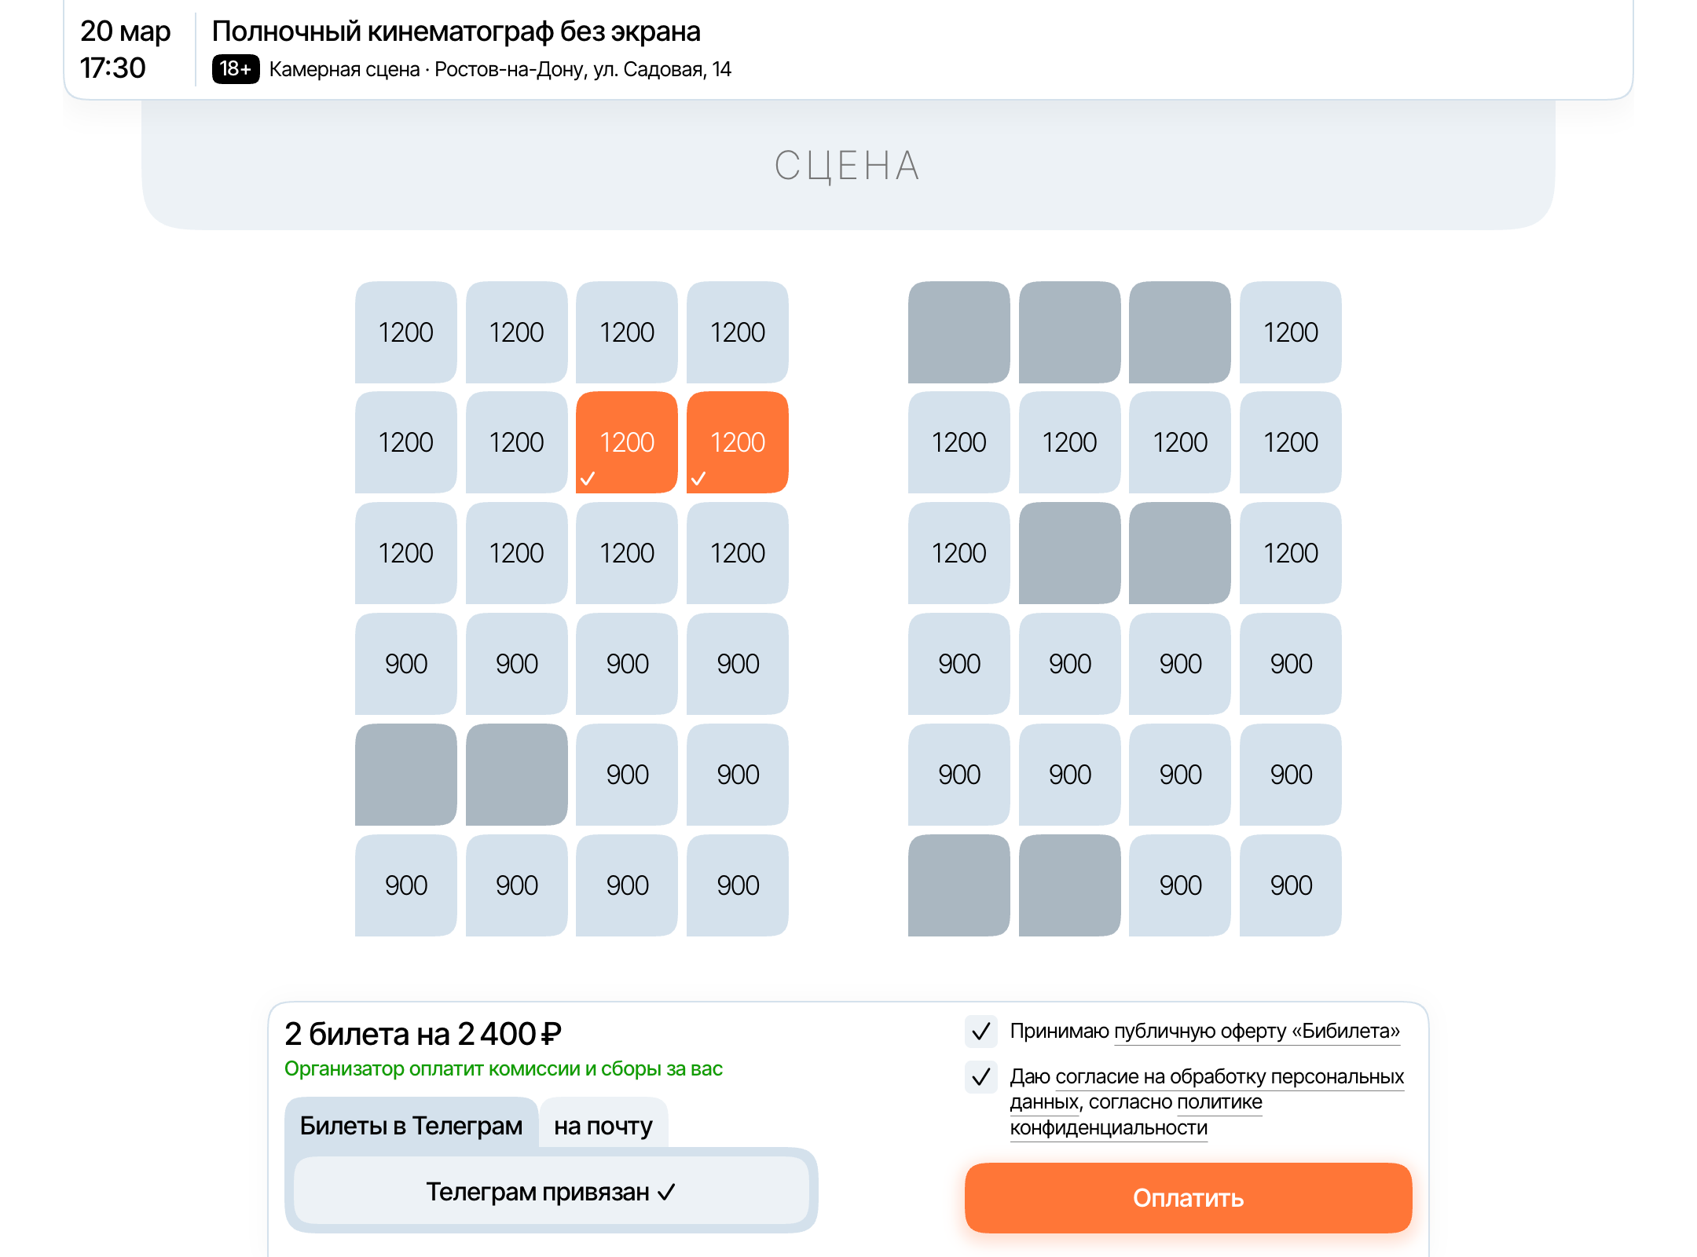Toggle the "Принимаю публичную оферту" checkbox
1697x1257 pixels.
tap(980, 1032)
